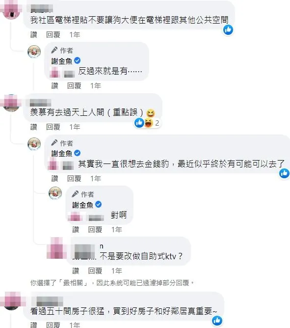
Task: Open timestamp 1年 under the ktv comment
Action: click(x=117, y=271)
